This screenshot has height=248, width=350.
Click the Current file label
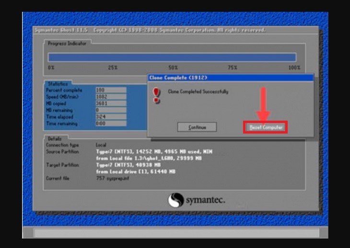(58, 178)
